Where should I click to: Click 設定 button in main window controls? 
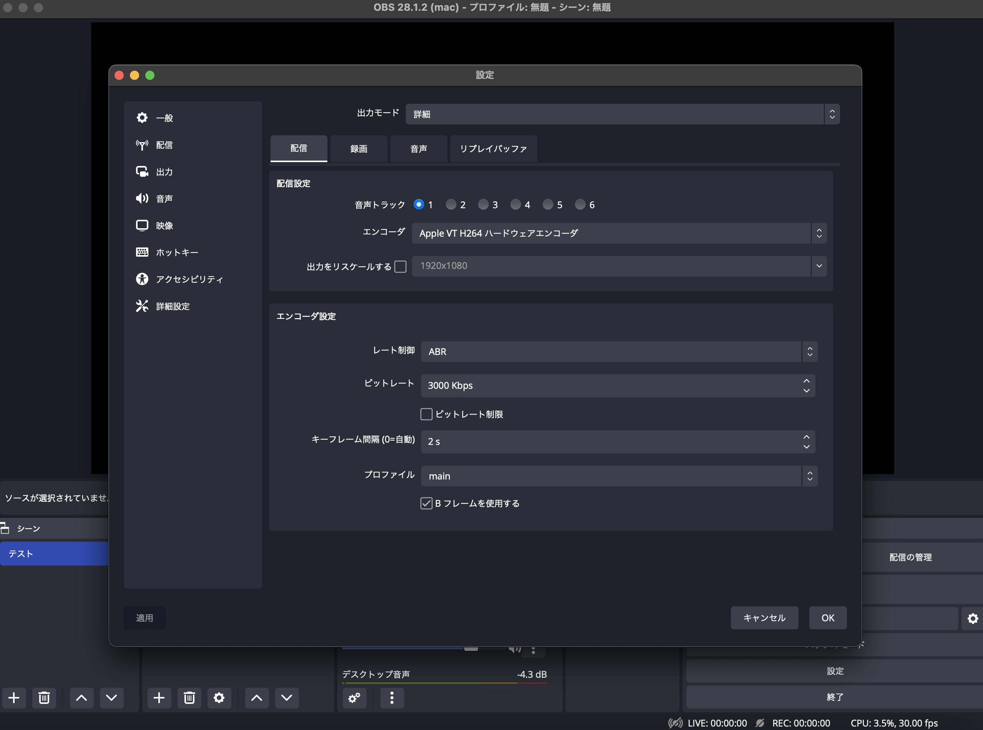[x=835, y=671]
